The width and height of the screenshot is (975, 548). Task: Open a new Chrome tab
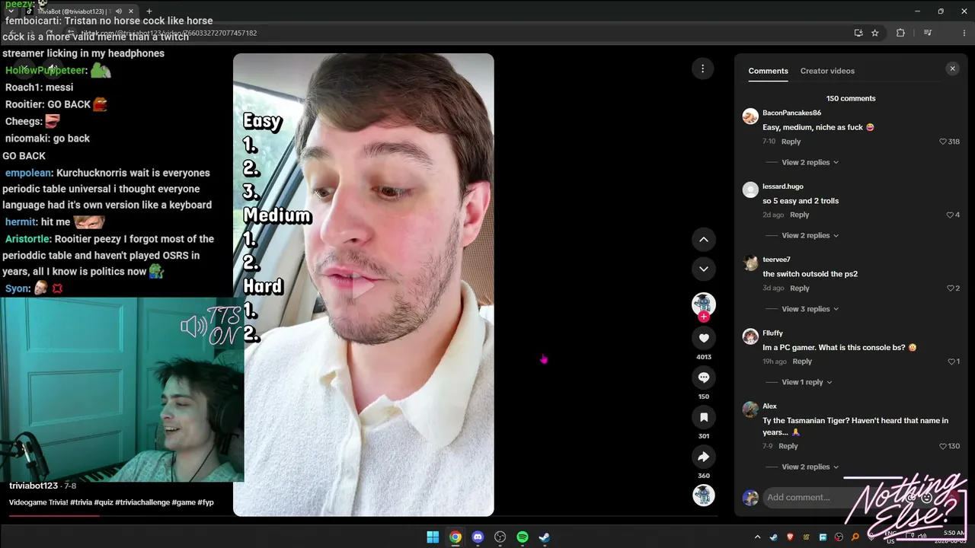coord(149,11)
